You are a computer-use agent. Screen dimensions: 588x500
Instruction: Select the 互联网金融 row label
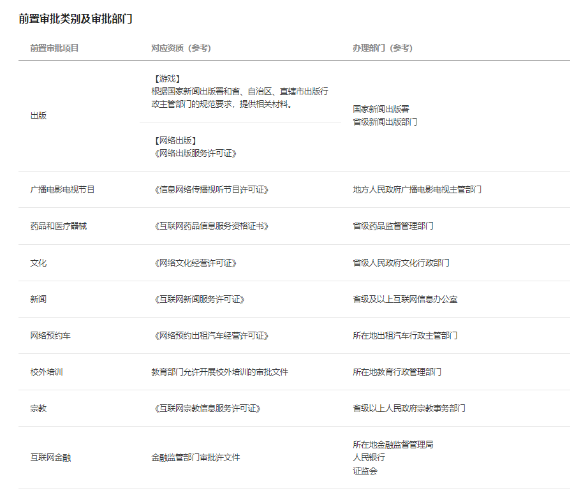[x=50, y=457]
